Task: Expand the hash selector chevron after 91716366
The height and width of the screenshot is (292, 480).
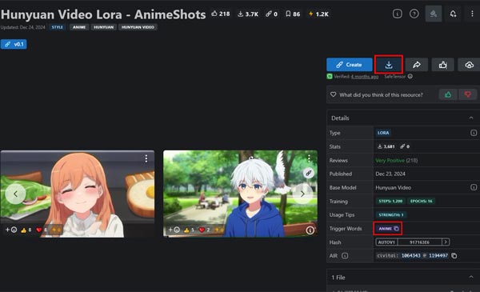Action: [446, 242]
